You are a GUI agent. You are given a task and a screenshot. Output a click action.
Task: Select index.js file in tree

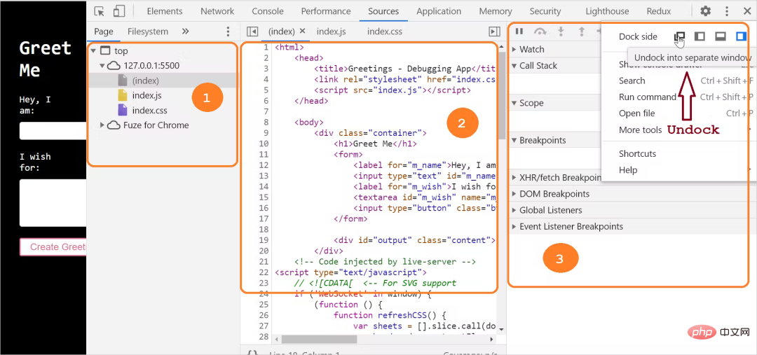[x=146, y=95]
